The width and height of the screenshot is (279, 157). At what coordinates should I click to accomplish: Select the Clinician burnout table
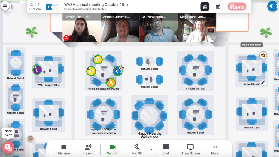click(195, 71)
